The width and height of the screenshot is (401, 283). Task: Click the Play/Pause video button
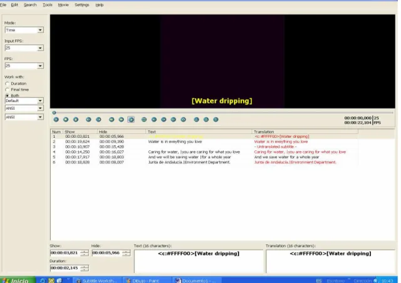(56, 120)
